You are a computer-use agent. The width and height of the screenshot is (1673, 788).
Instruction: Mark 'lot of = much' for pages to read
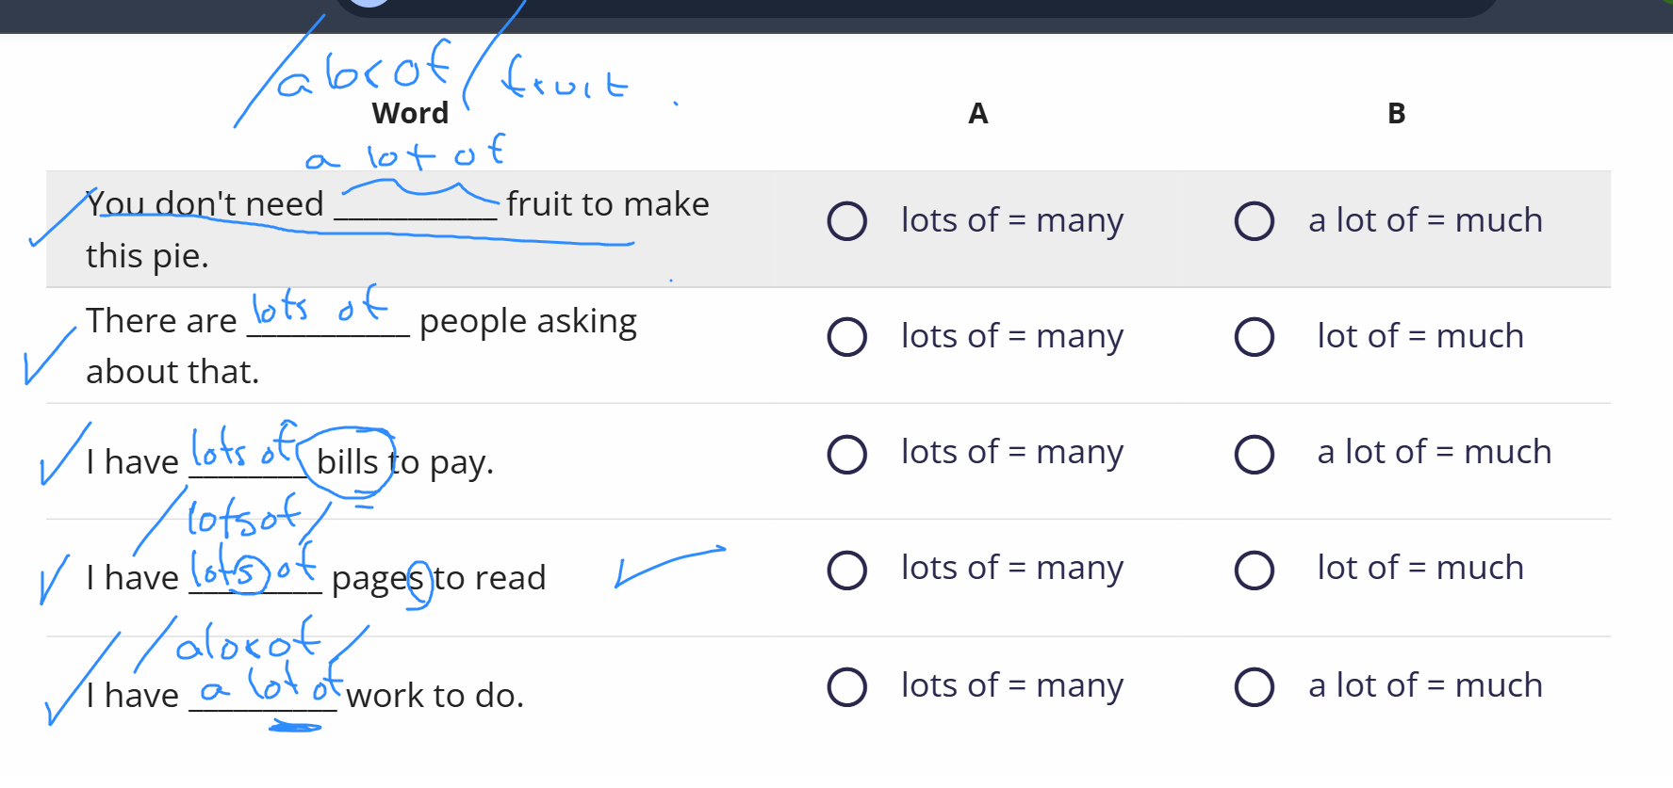point(1255,570)
